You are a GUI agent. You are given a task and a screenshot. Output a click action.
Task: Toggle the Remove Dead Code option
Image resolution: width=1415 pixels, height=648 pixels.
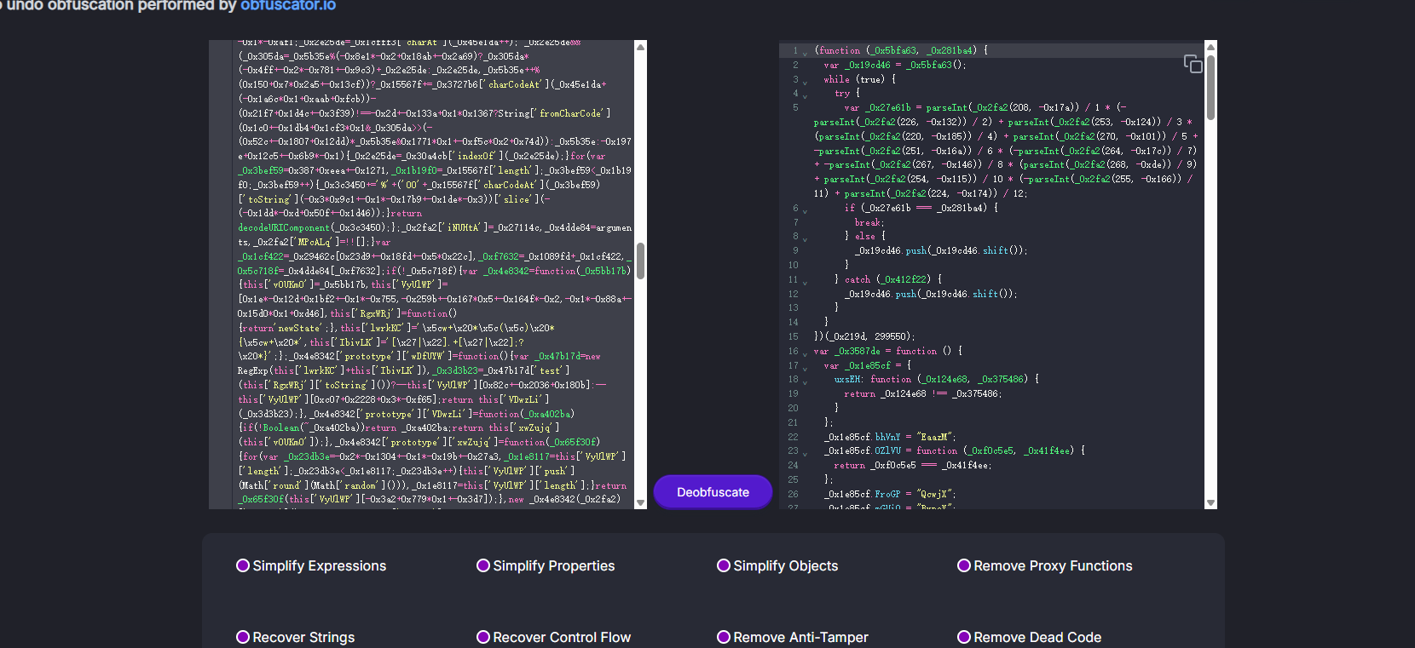tap(964, 637)
